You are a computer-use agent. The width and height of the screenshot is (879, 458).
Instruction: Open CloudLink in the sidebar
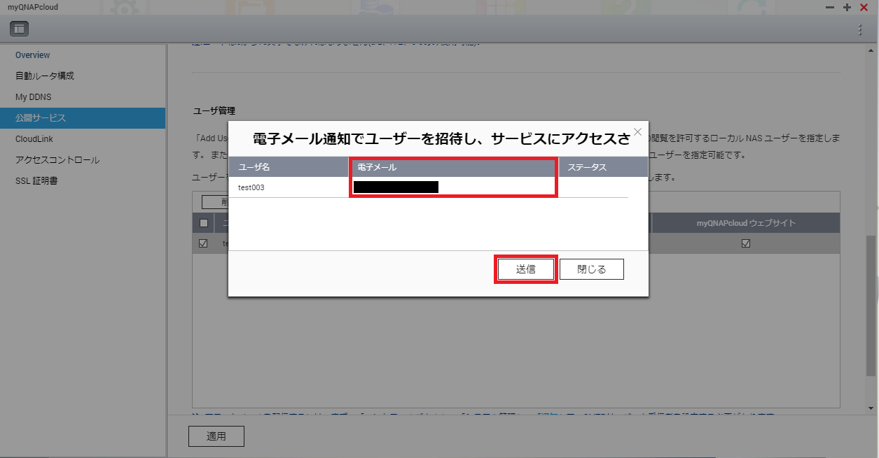[x=34, y=139]
